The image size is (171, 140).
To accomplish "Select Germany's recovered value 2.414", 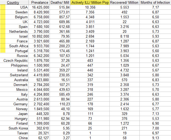I will (x=124, y=104).
